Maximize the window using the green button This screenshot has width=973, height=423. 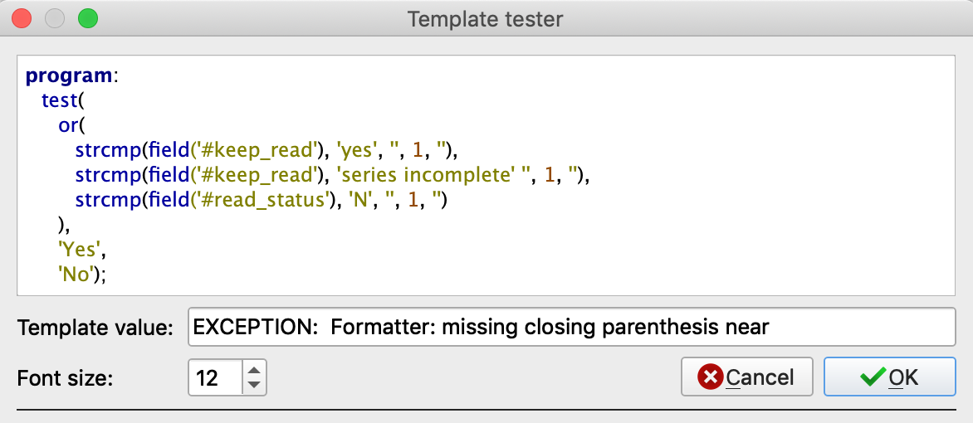tap(86, 17)
